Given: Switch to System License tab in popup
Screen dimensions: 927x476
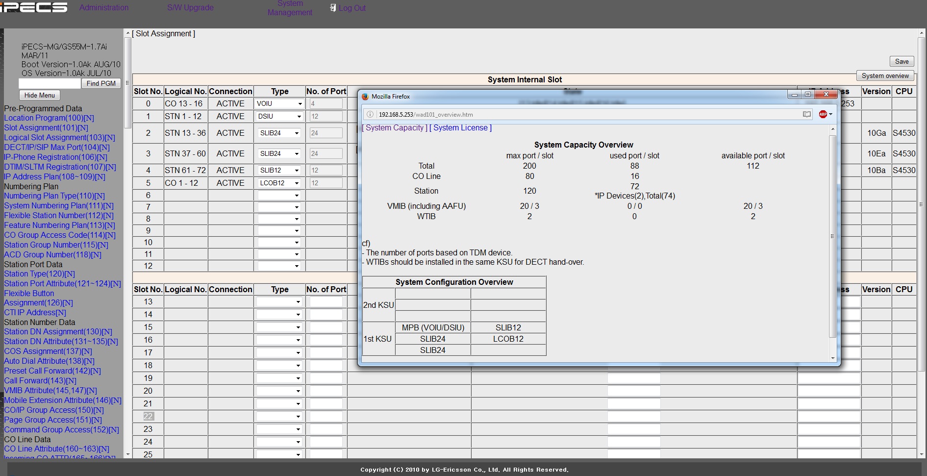Looking at the screenshot, I should (x=460, y=128).
